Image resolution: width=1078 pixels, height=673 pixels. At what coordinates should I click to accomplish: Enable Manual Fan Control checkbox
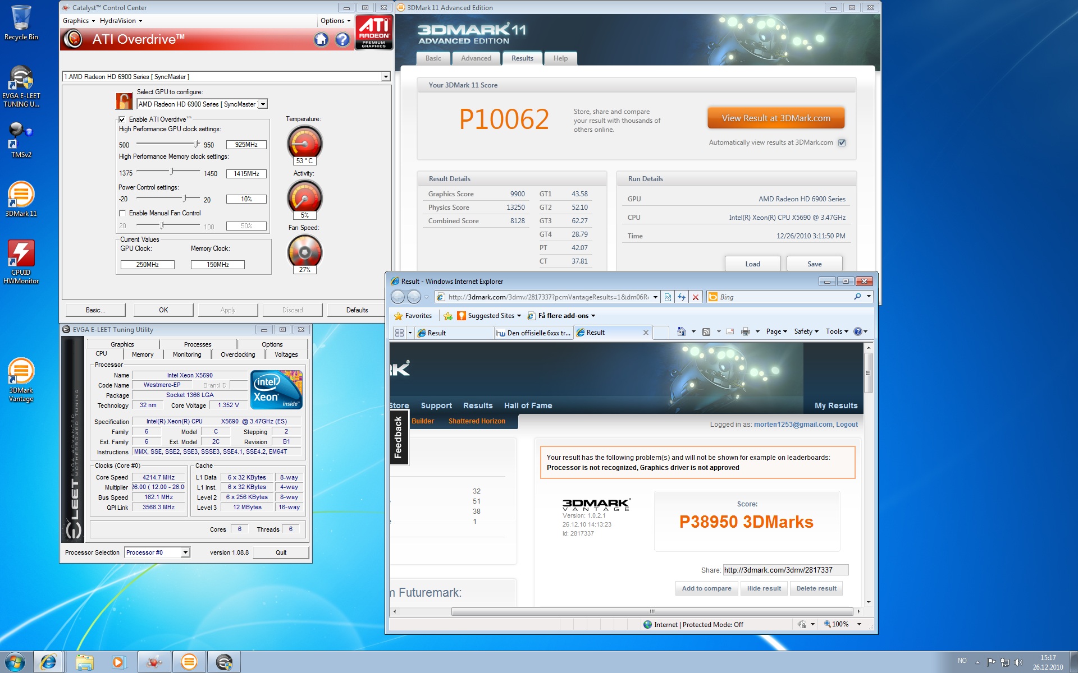[x=122, y=213]
